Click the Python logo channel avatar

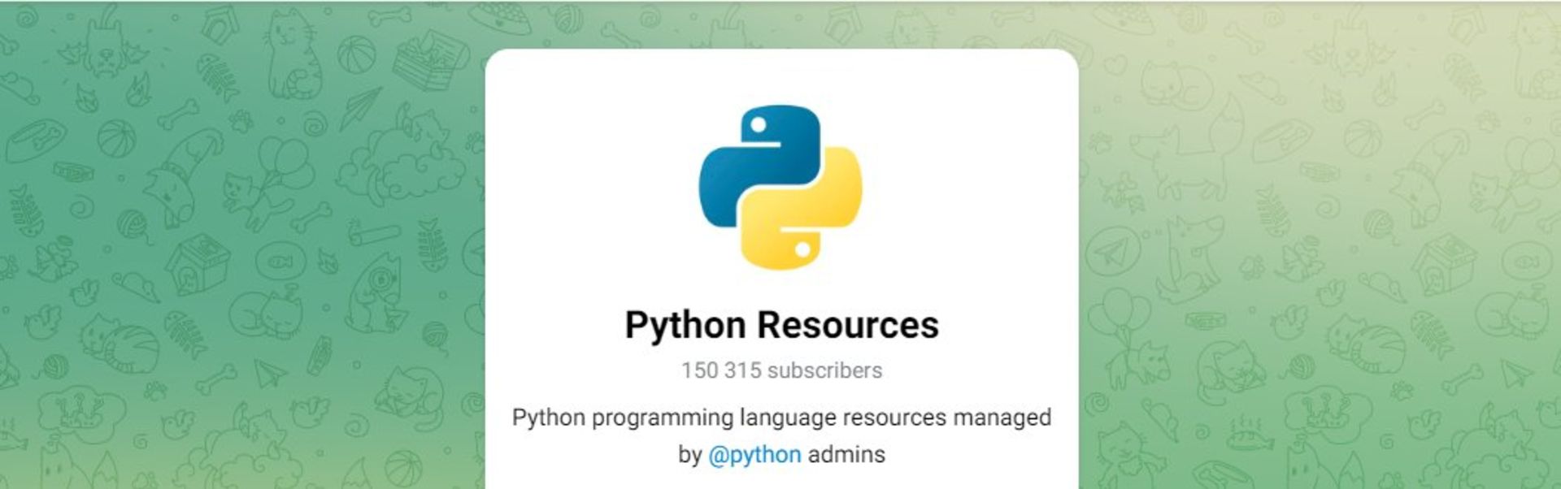(x=780, y=187)
